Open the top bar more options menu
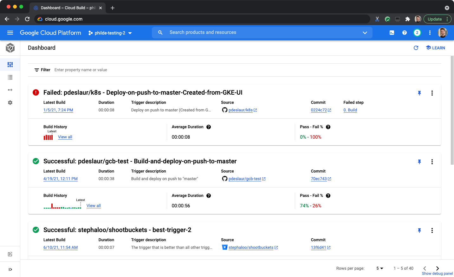Image resolution: width=454 pixels, height=277 pixels. click(x=430, y=33)
